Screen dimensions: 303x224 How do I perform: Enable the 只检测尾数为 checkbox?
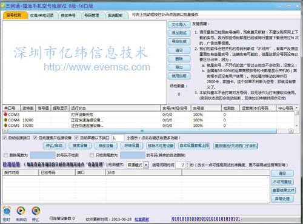coord(92,155)
